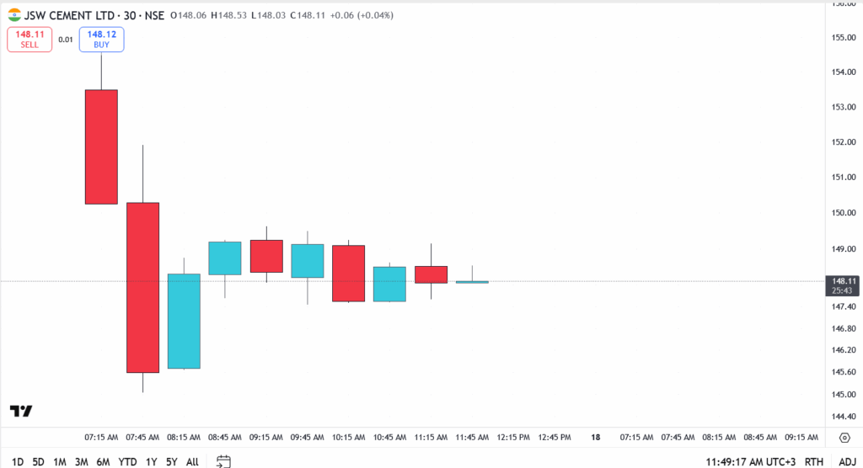Choose the 6M time range
The height and width of the screenshot is (468, 863).
[x=103, y=461]
